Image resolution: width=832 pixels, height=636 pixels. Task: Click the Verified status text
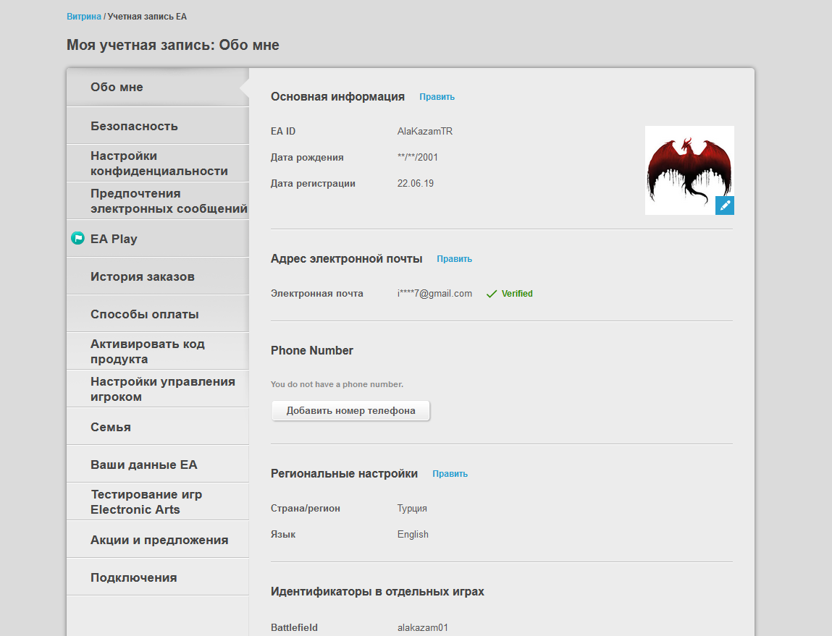pyautogui.click(x=517, y=294)
